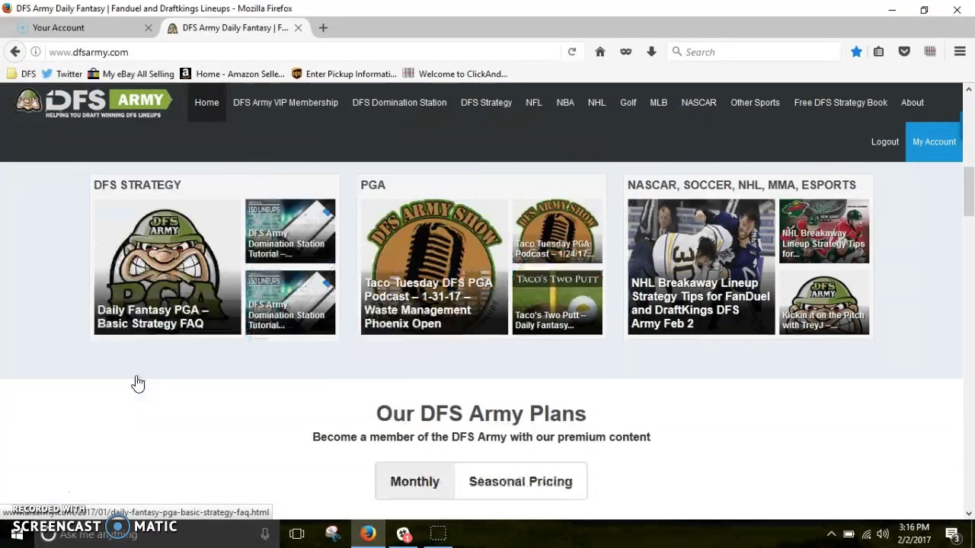This screenshot has width=975, height=548.
Task: Open the Golf nav item
Action: coord(628,103)
